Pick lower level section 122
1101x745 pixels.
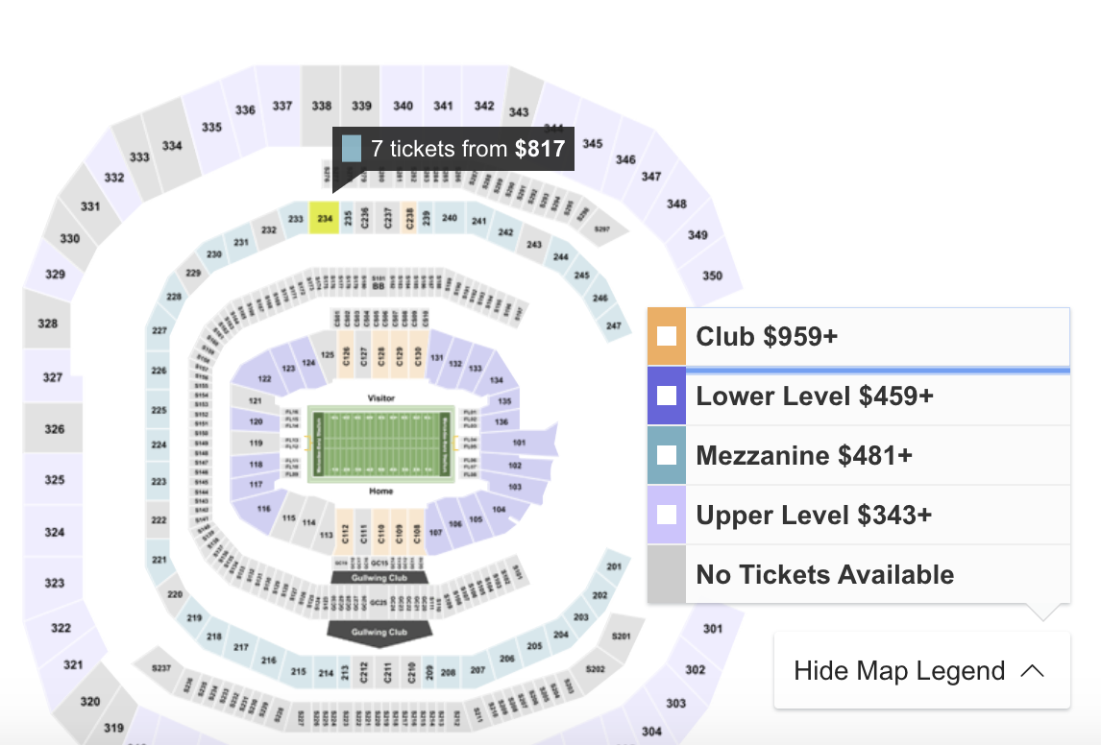(x=264, y=379)
